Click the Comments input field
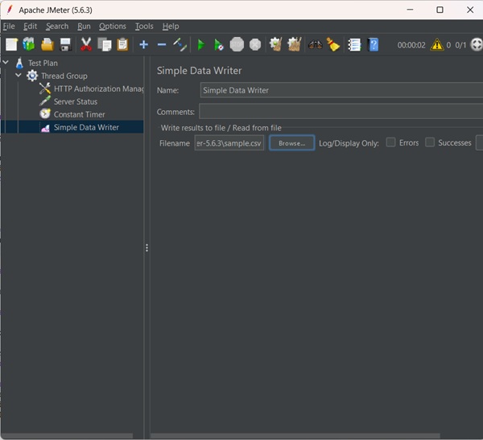483x440 pixels. click(341, 112)
